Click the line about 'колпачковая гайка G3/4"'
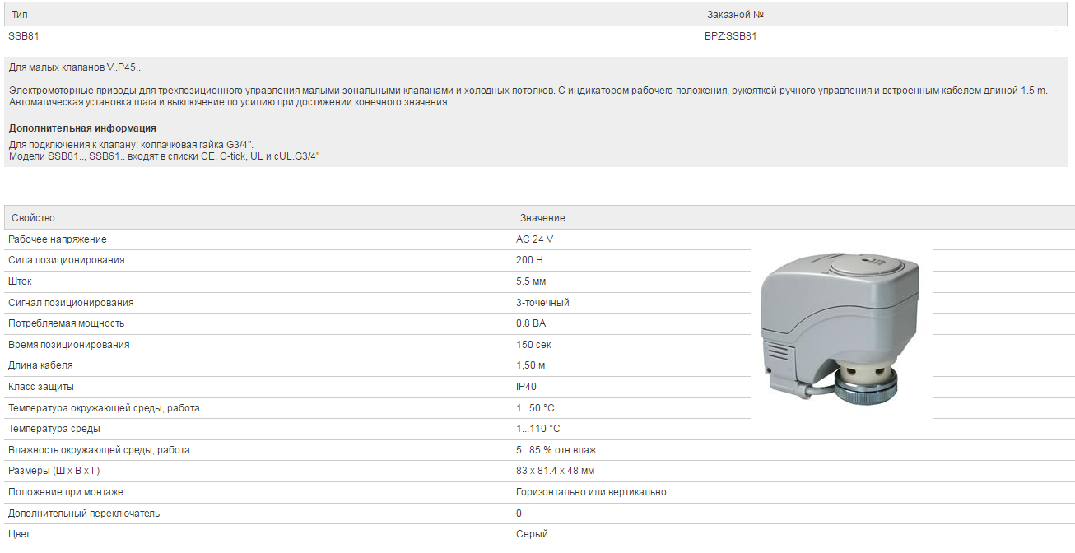 click(x=131, y=145)
